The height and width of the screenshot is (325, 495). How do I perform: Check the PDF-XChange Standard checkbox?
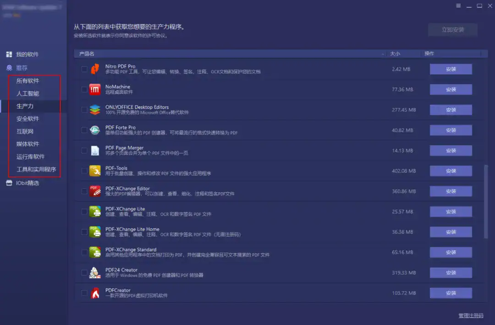[x=84, y=252]
